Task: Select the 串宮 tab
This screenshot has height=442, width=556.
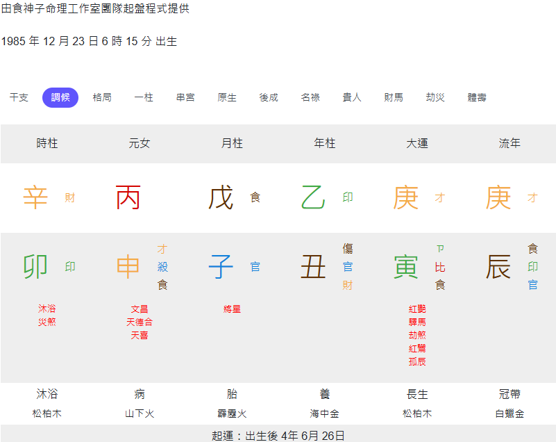Action: (185, 97)
